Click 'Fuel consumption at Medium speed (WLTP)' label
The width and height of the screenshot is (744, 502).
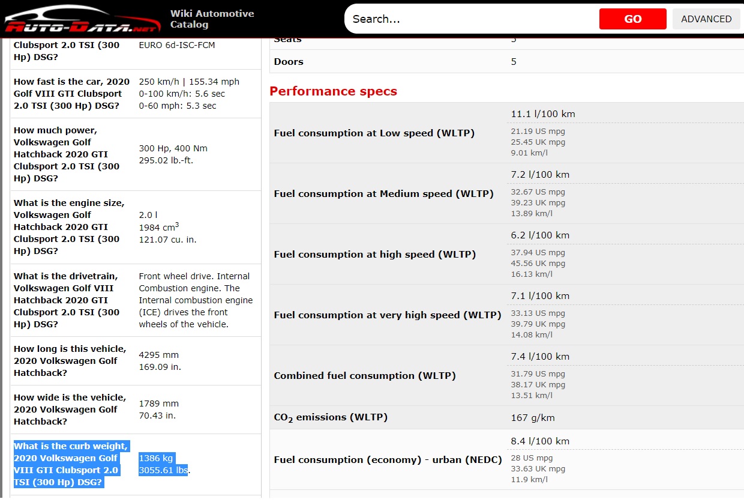[x=383, y=194]
